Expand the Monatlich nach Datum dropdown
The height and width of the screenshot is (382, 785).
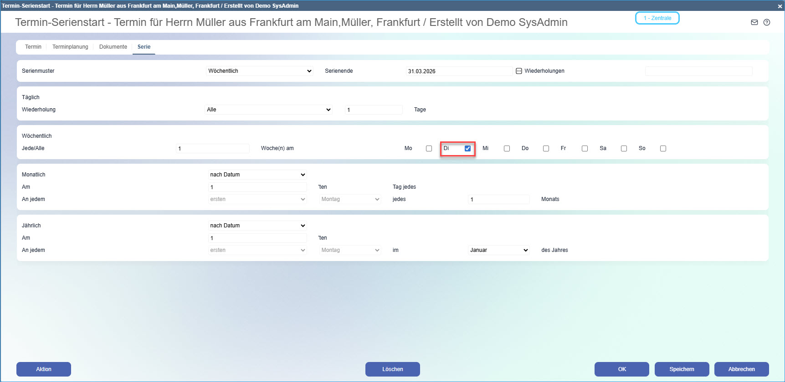pyautogui.click(x=257, y=175)
